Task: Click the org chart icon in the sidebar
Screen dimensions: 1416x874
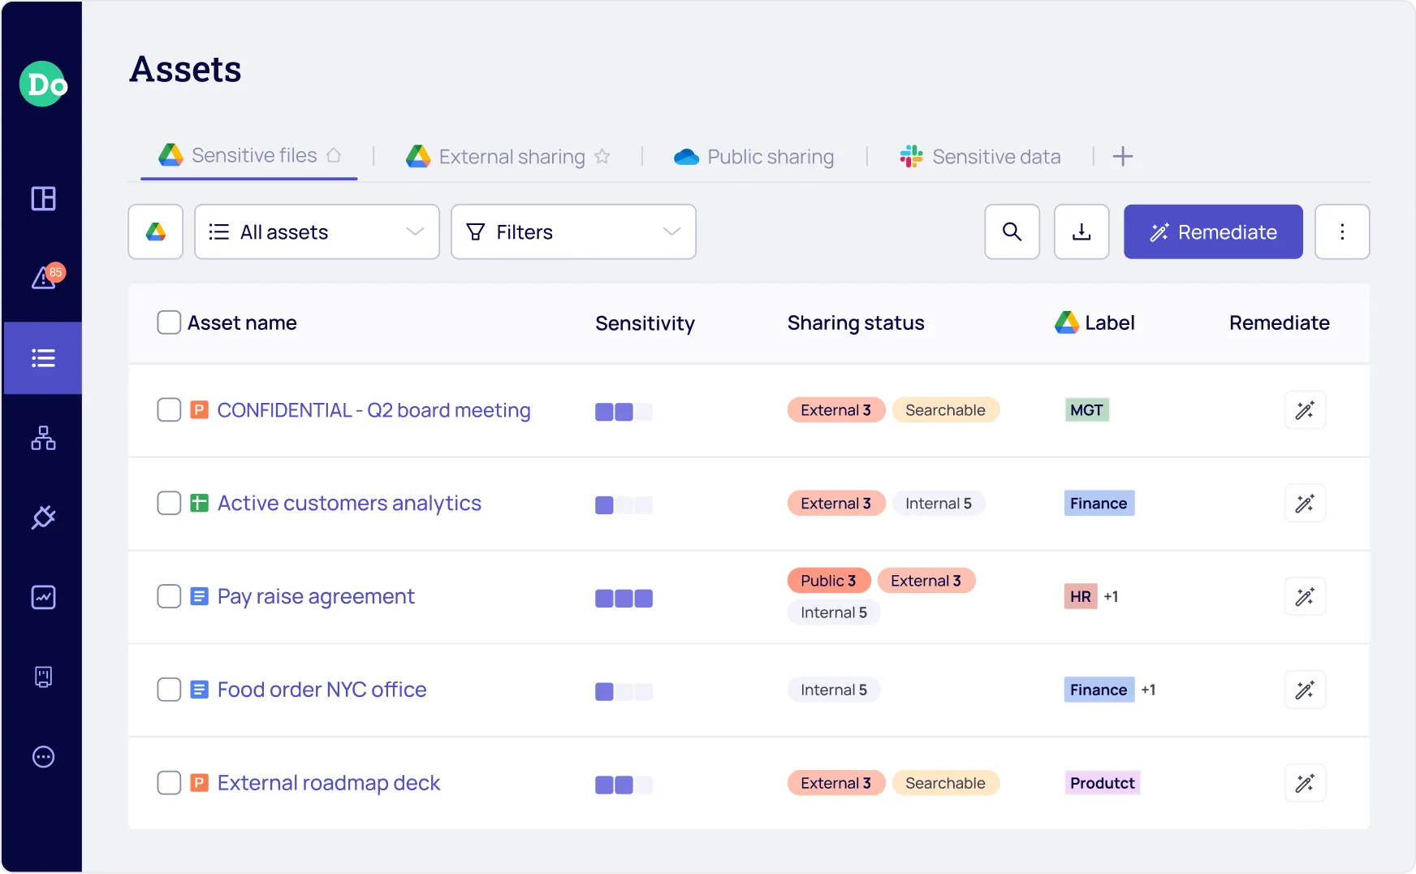Action: [x=43, y=439]
